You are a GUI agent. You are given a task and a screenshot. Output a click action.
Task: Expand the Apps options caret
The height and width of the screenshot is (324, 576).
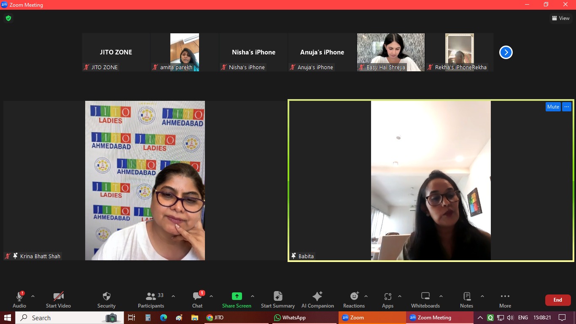[400, 296]
